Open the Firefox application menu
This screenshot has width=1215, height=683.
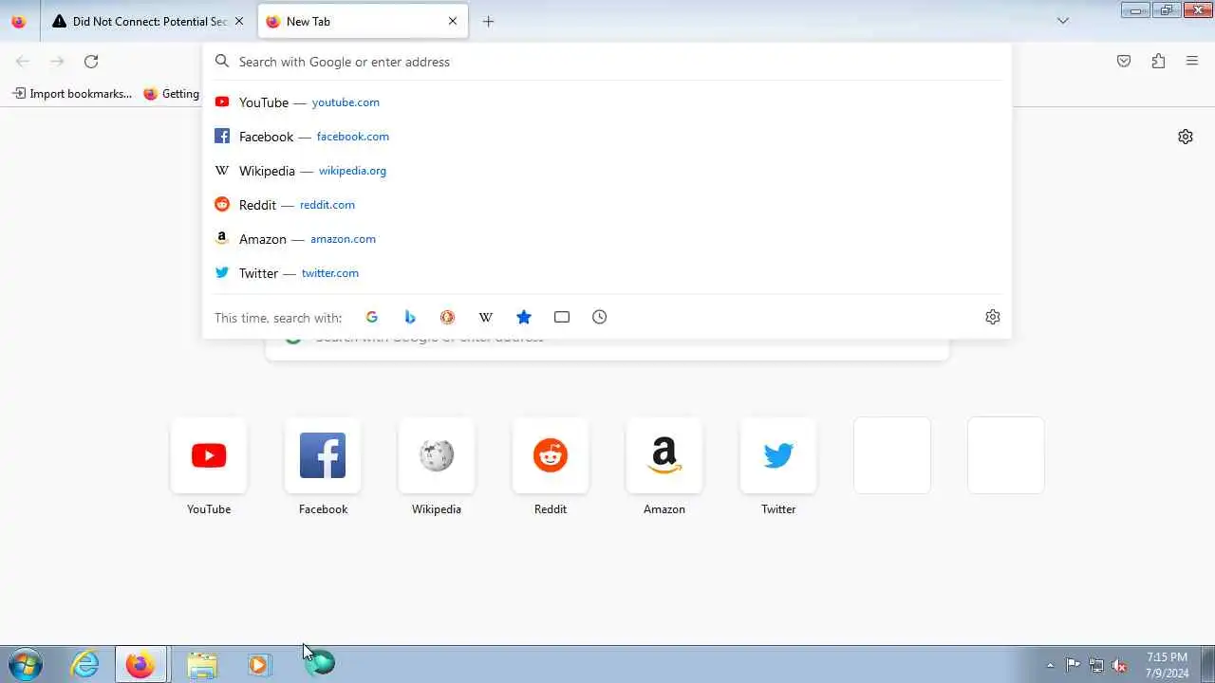pos(1192,62)
